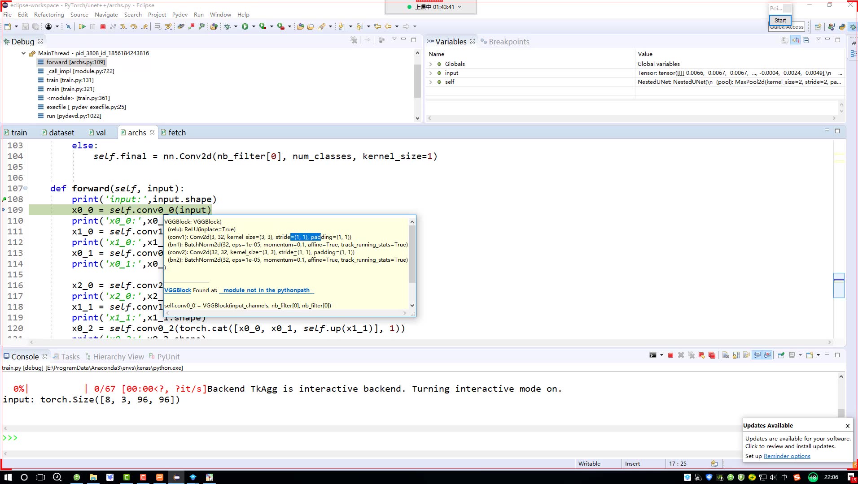This screenshot has height=484, width=858.
Task: Open the VGGBlock link in the tooltip
Action: 178,290
